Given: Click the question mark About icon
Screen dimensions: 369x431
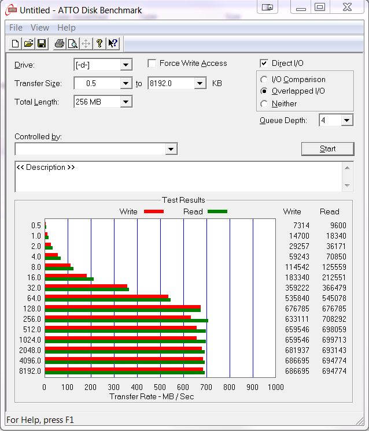Looking at the screenshot, I should (99, 44).
